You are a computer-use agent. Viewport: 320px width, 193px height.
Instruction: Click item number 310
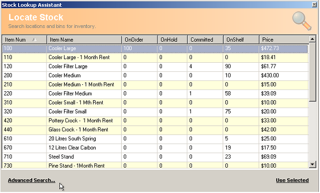8,102
